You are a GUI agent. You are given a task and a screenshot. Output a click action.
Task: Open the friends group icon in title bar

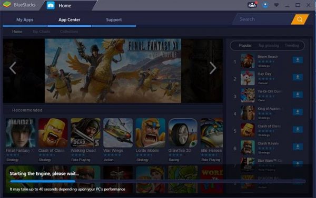tap(252, 5)
